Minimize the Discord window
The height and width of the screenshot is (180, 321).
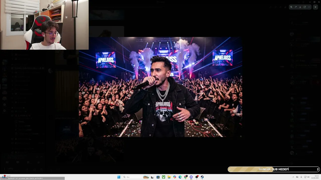[x=310, y=2]
